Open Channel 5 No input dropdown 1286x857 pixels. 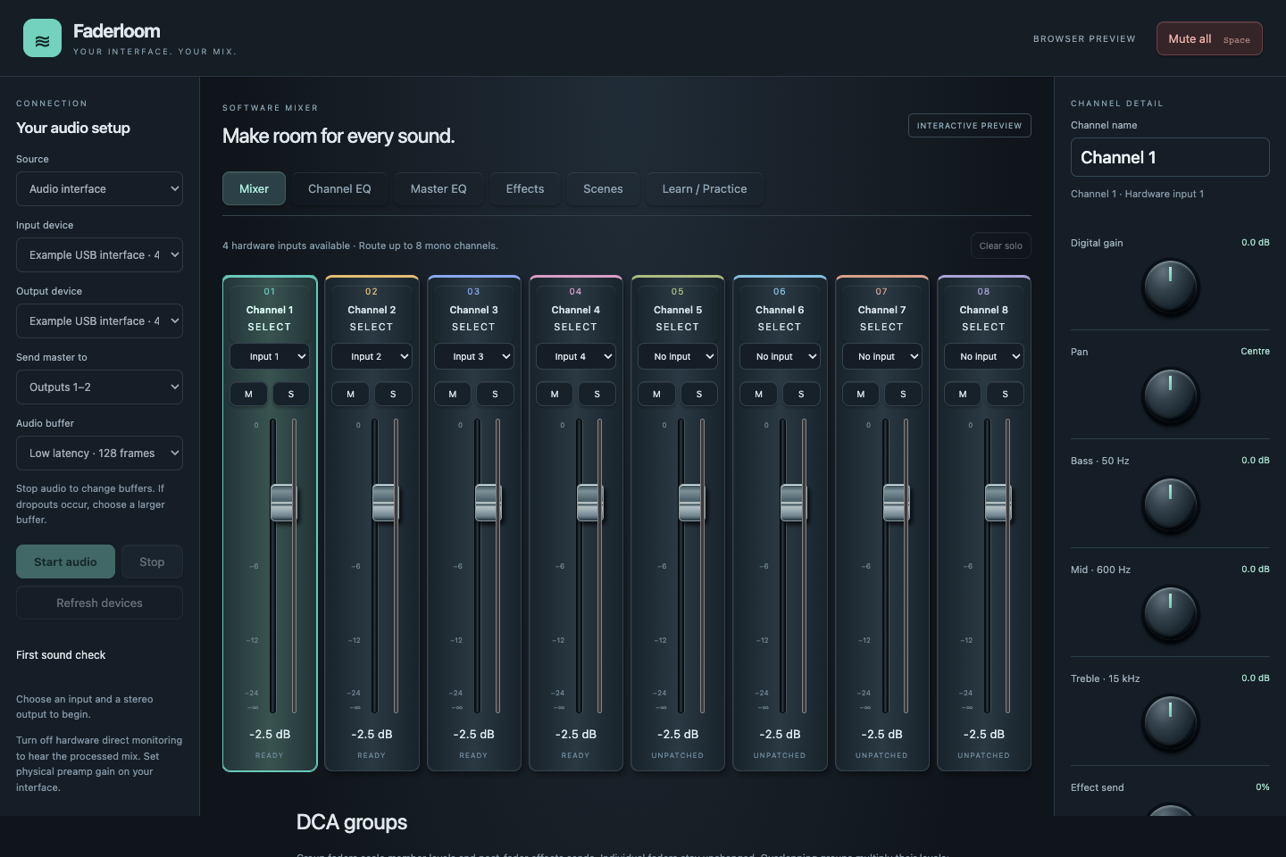click(678, 356)
